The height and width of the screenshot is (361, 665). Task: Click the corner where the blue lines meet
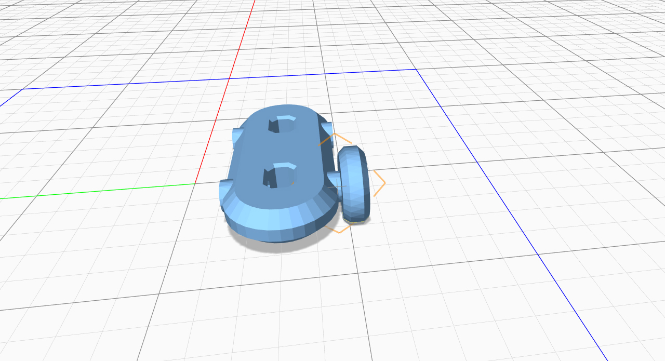pyautogui.click(x=416, y=70)
